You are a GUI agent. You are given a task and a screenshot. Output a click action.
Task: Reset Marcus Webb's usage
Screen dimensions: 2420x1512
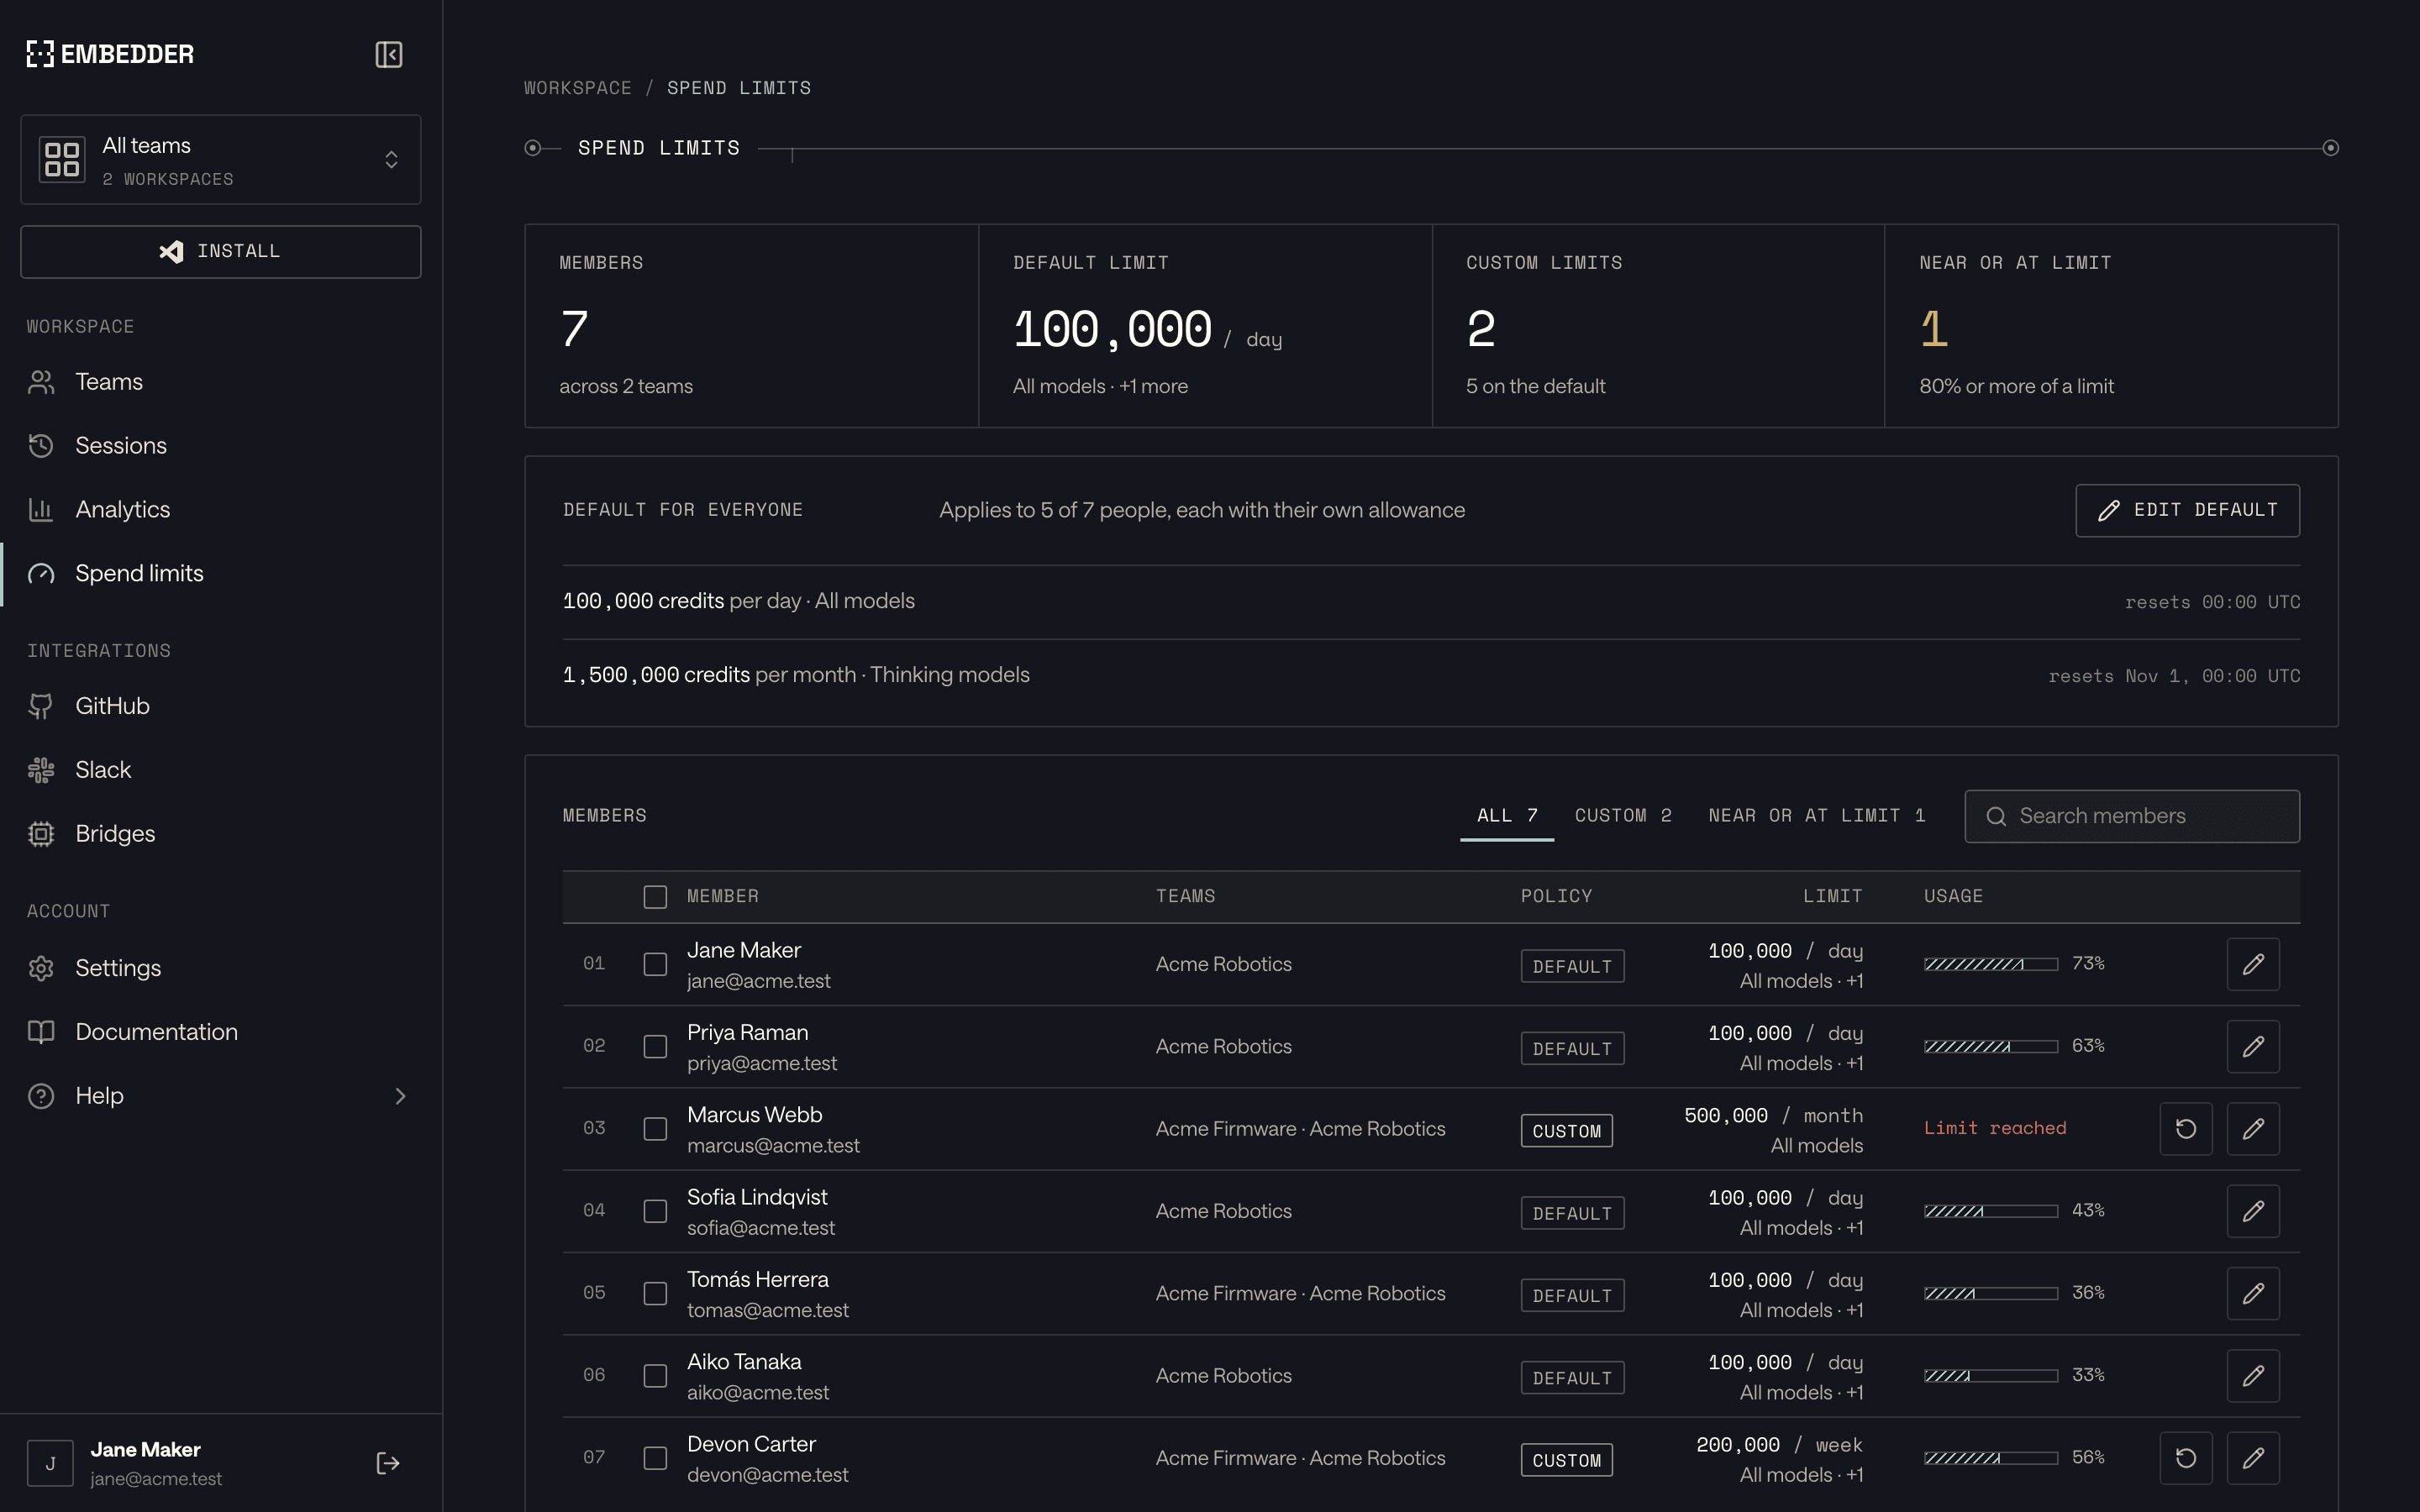pyautogui.click(x=2186, y=1128)
